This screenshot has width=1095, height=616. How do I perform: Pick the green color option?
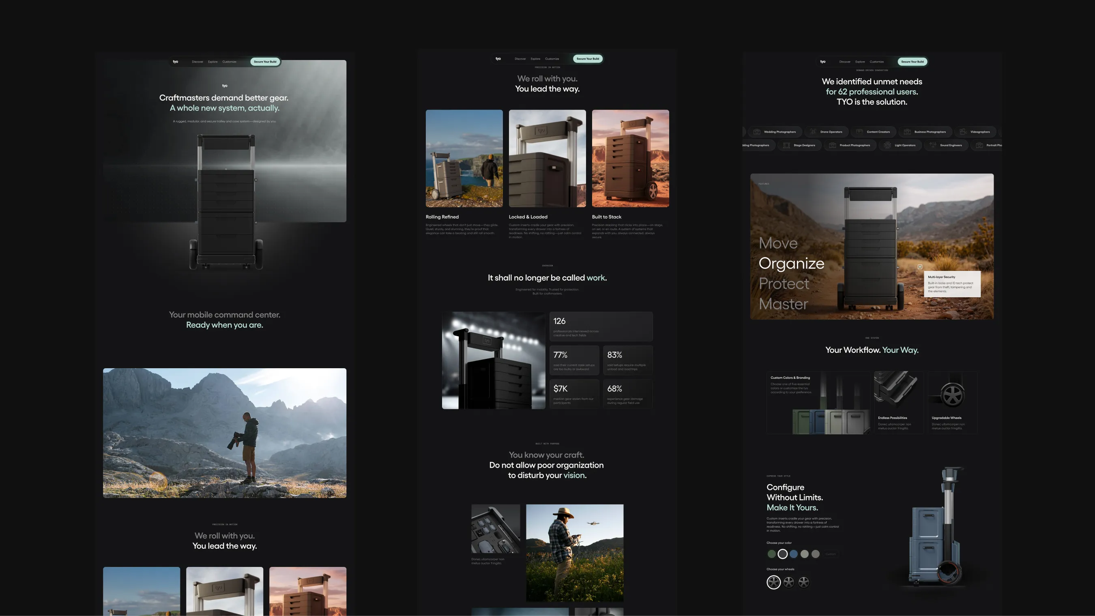pyautogui.click(x=771, y=554)
